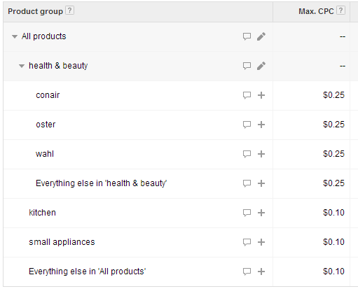Open the comment bubble for All products

pos(247,36)
